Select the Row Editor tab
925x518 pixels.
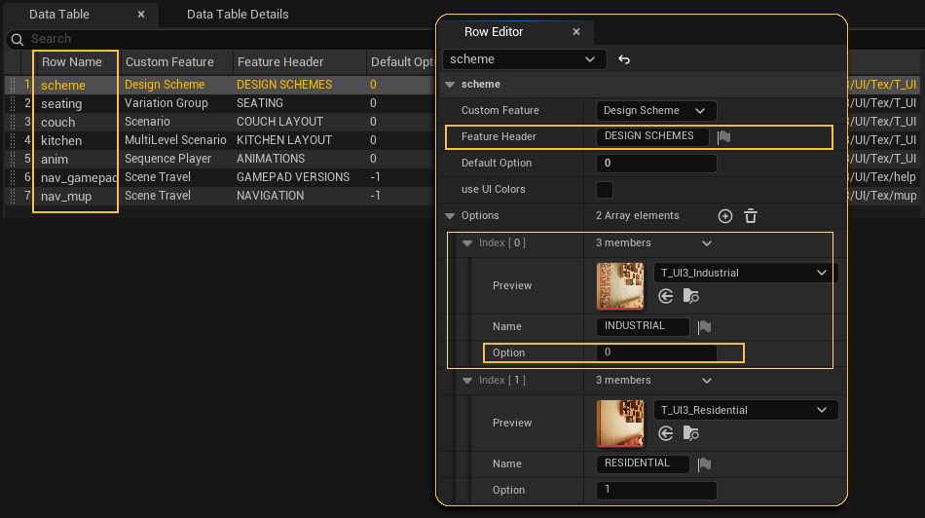coord(494,32)
